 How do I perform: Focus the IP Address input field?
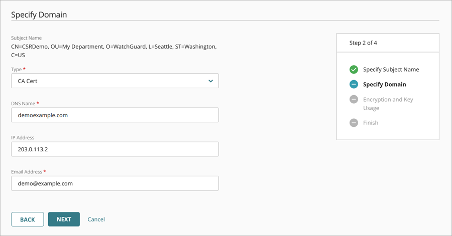[115, 149]
